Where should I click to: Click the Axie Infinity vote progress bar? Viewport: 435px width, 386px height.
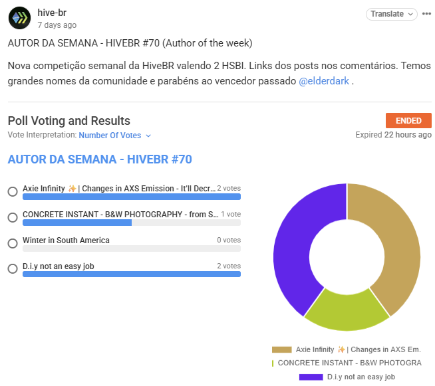pyautogui.click(x=132, y=197)
